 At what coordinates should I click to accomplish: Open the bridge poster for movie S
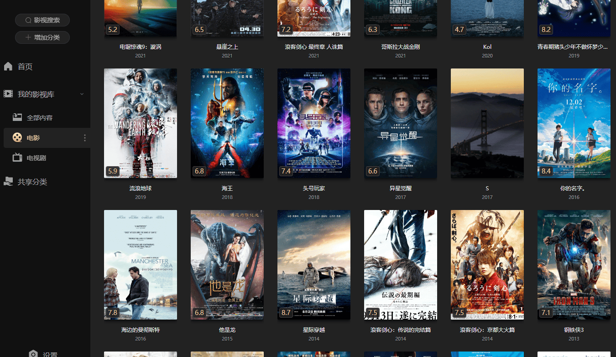point(487,123)
